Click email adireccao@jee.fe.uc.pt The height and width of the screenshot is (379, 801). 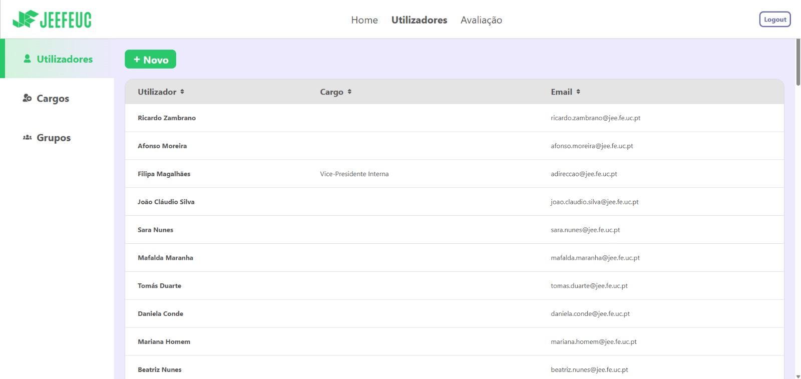click(584, 174)
